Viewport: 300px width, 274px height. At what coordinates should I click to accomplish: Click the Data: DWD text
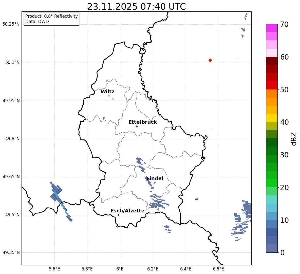coord(37,22)
